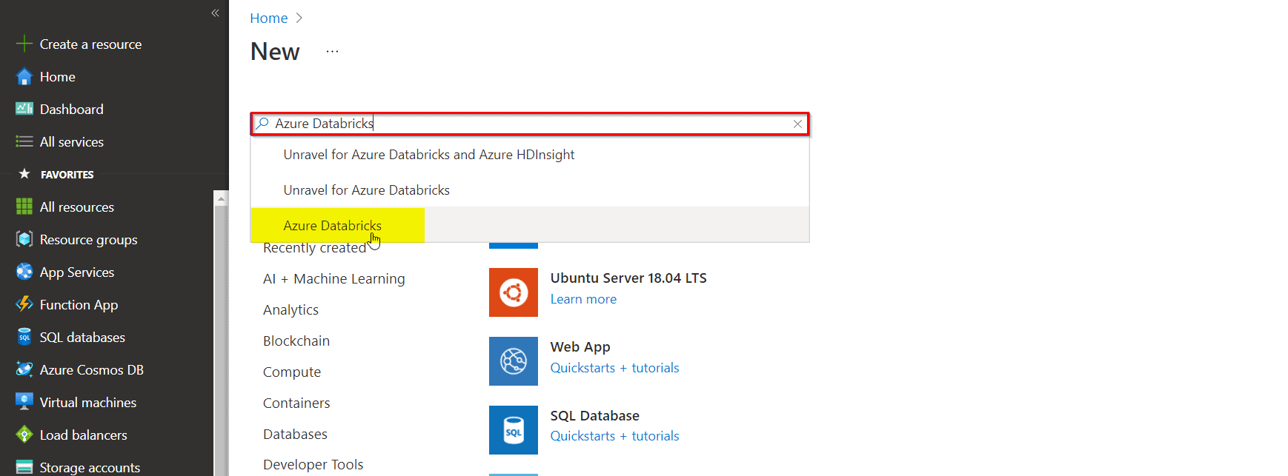This screenshot has height=476, width=1288.
Task: Select Azure Databricks from suggestions
Action: tap(332, 226)
